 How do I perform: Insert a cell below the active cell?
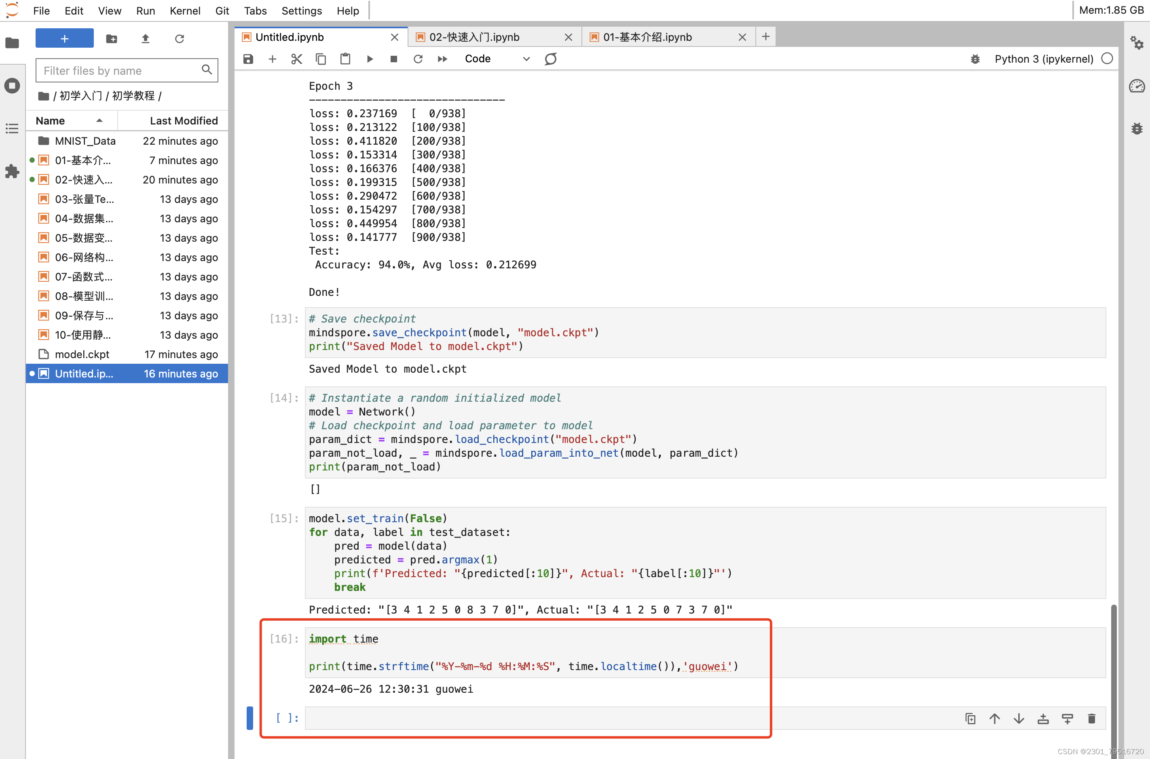tap(1067, 718)
